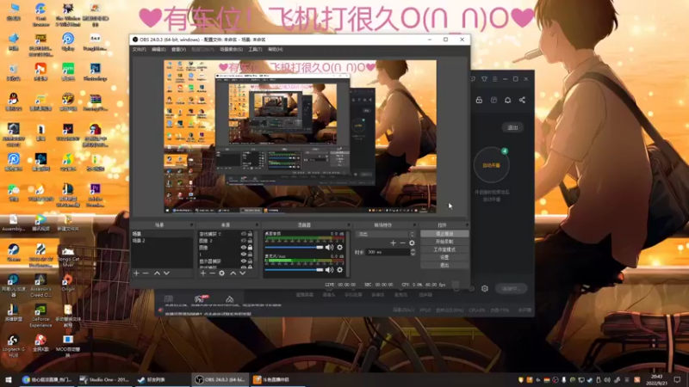Image resolution: width=689 pixels, height=387 pixels.
Task: Click the 开始录制 button
Action: coord(444,242)
